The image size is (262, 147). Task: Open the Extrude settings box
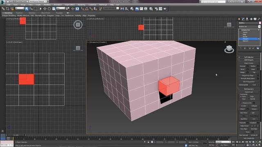(247, 66)
